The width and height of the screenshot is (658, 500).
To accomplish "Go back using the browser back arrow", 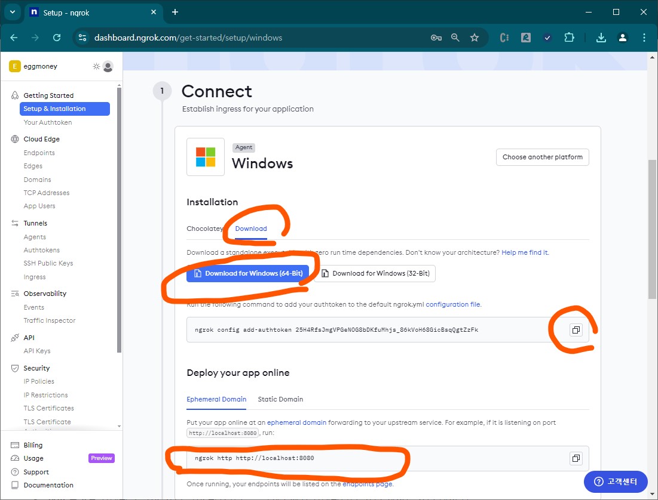I will tap(14, 38).
